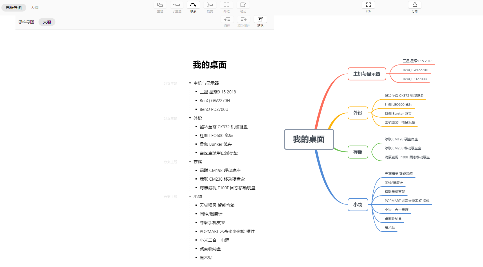Click outline item BenQ GW2270H
The width and height of the screenshot is (483, 267).
215,101
